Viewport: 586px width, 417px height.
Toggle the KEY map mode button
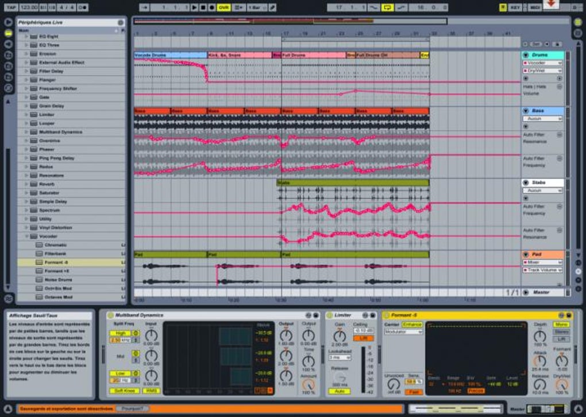tap(515, 7)
